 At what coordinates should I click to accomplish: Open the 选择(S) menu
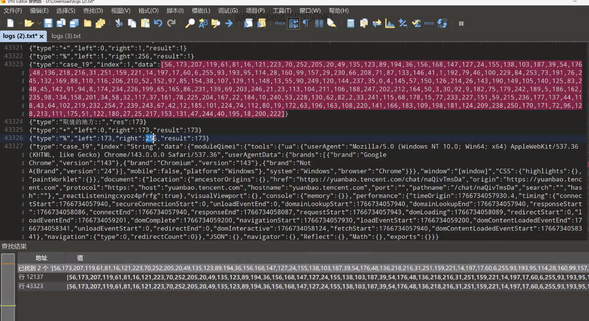coord(66,11)
